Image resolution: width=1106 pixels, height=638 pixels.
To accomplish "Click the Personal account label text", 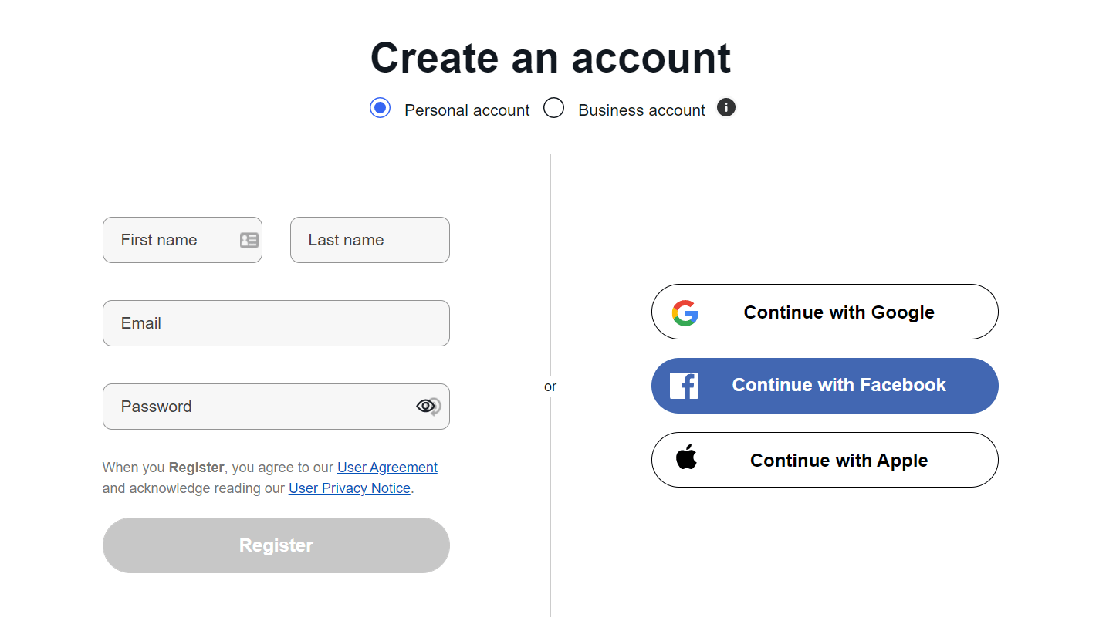I will 467,110.
